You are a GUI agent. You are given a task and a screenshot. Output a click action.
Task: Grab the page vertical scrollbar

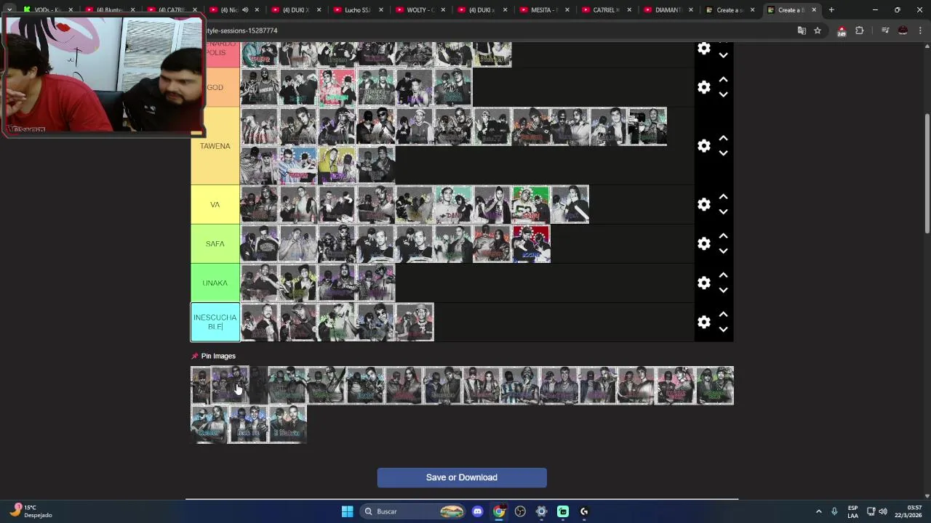pyautogui.click(x=927, y=173)
